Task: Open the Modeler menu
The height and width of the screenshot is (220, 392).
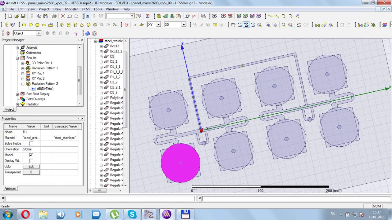Action: [x=71, y=9]
